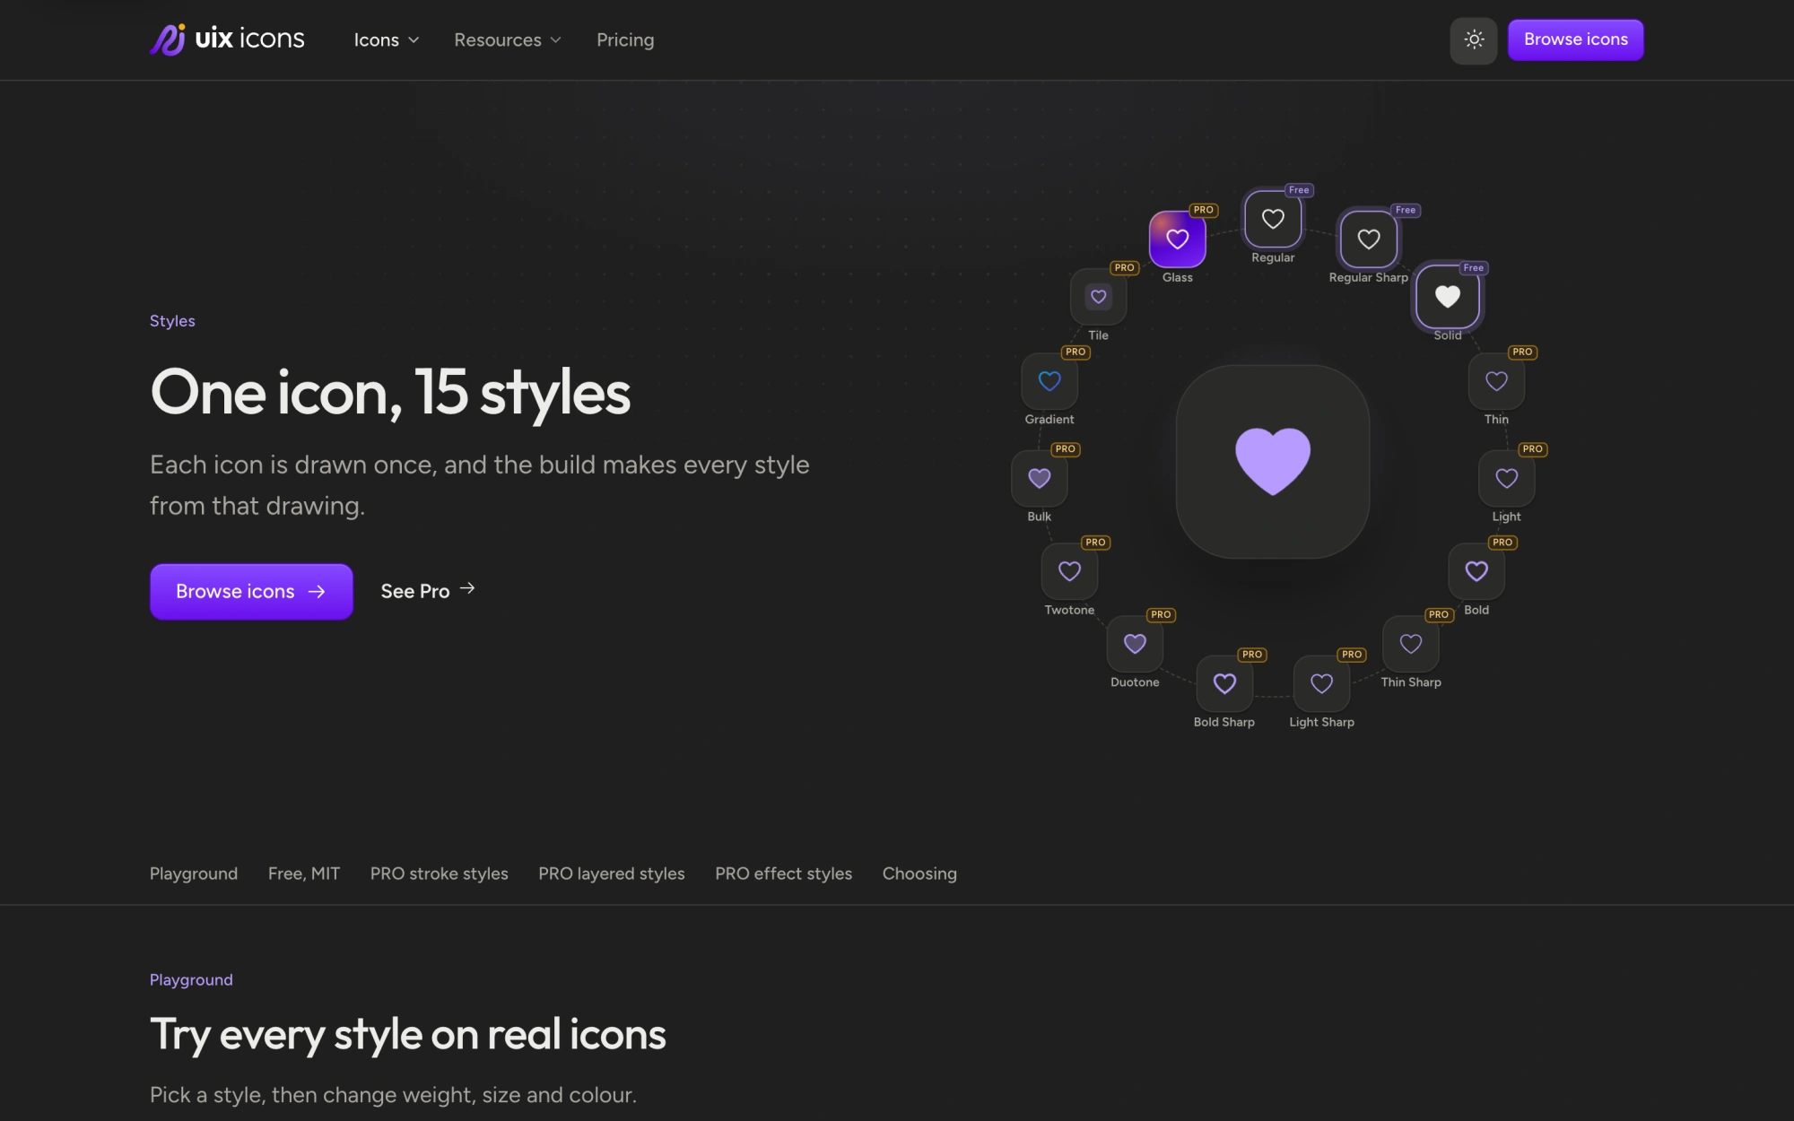Select the Thin style heart icon
1794x1121 pixels.
[1496, 381]
